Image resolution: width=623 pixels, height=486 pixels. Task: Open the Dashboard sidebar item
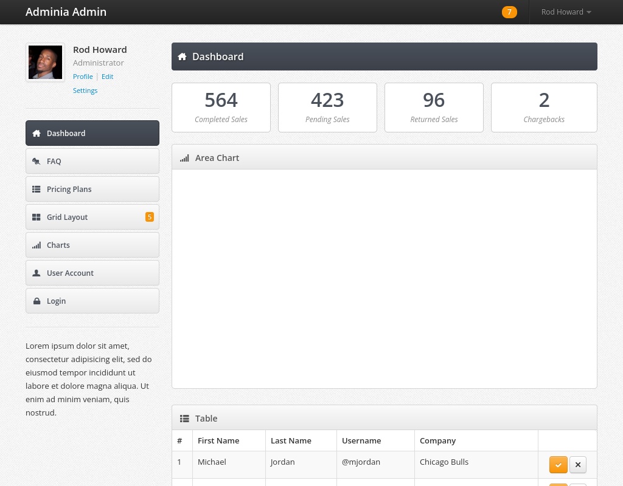coord(92,133)
